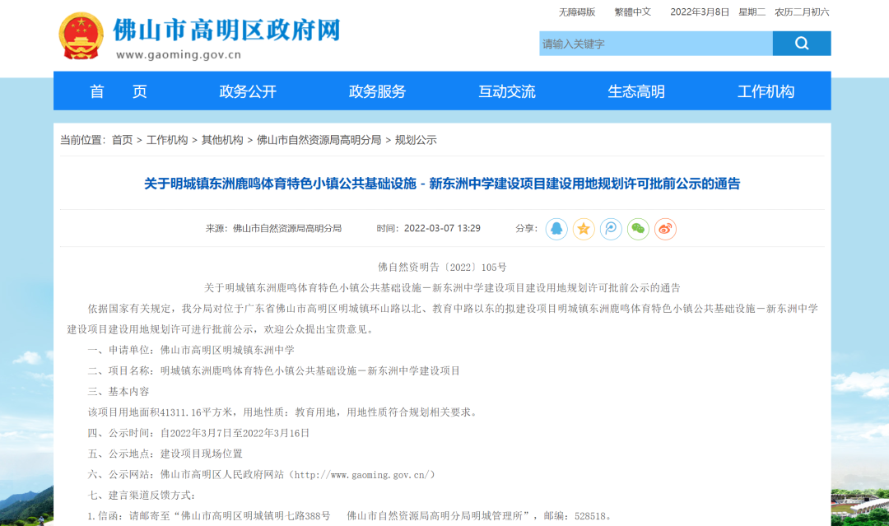Go to 其他机构 in breadcrumb
Screen dimensions: 889x526
tap(222, 140)
